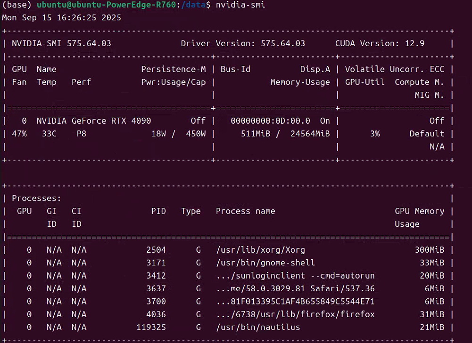Image resolution: width=472 pixels, height=343 pixels.
Task: Click the (base) conda environment label
Action: point(17,5)
